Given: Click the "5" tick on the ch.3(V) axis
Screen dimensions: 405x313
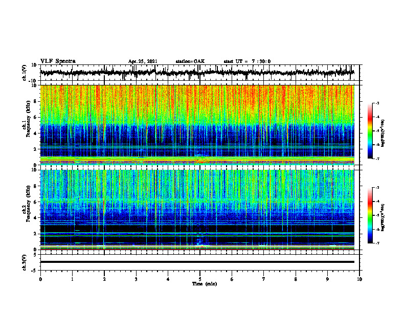Looking at the screenshot, I should [x=36, y=255].
